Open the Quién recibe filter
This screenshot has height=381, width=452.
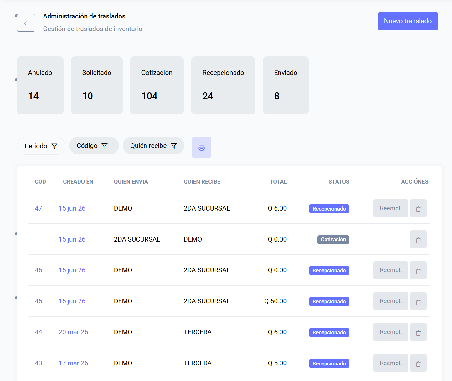(x=153, y=146)
